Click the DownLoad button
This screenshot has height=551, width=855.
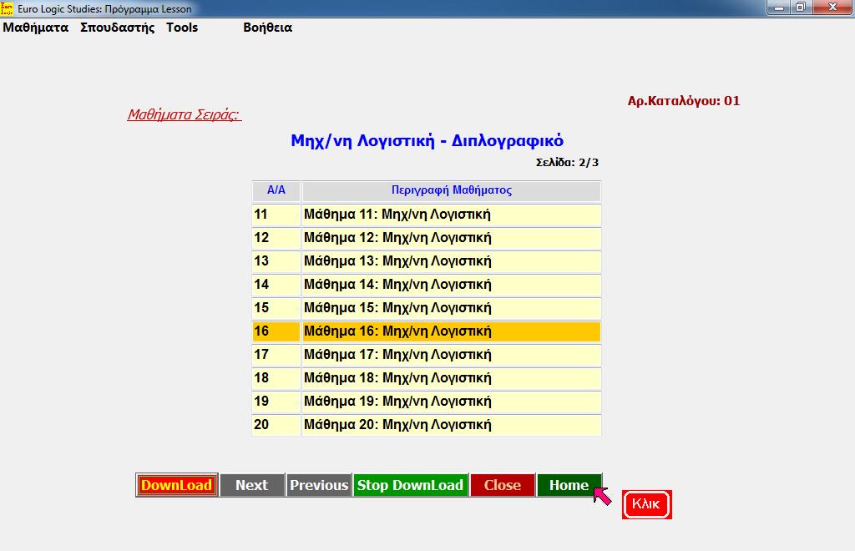click(176, 485)
